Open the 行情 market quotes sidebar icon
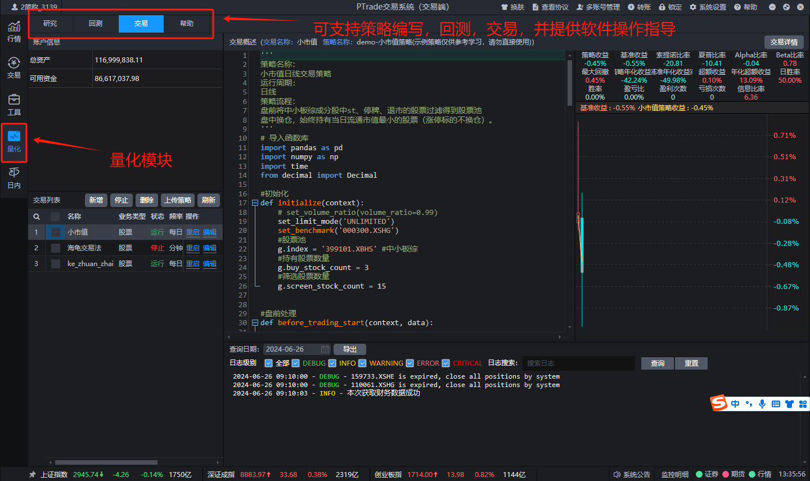 click(x=14, y=32)
